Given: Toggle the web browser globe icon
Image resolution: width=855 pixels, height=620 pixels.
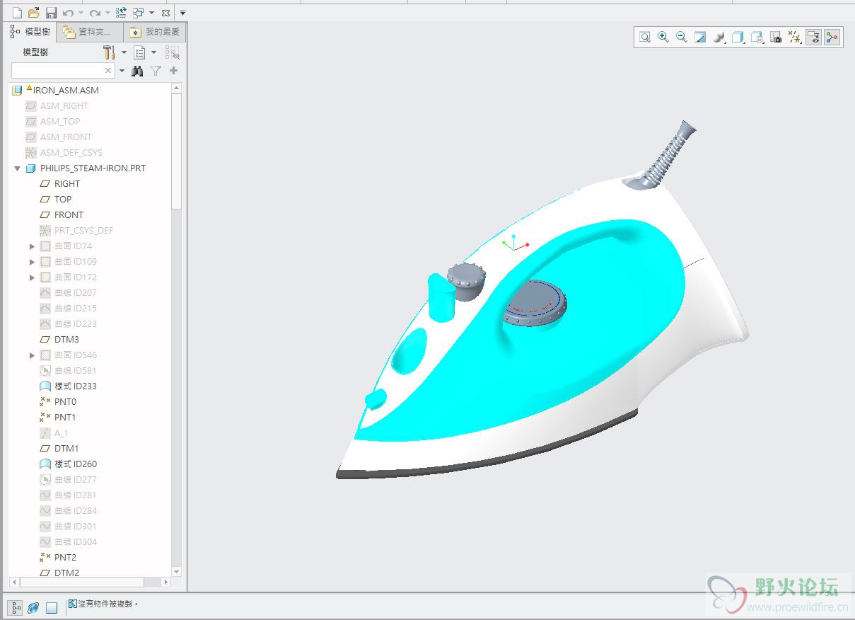Looking at the screenshot, I should 33,607.
